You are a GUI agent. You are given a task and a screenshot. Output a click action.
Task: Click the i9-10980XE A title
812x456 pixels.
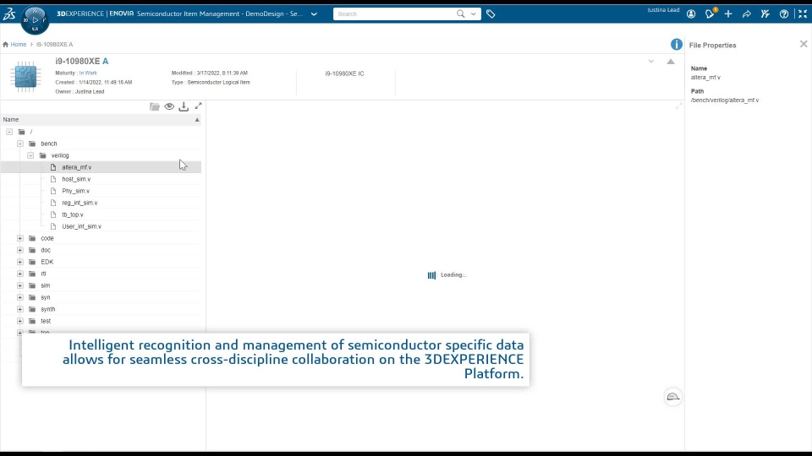pyautogui.click(x=82, y=61)
